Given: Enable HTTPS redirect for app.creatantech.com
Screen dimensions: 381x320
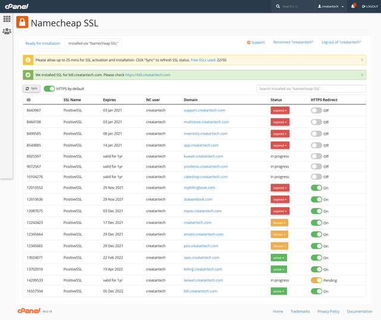Looking at the screenshot, I should pyautogui.click(x=316, y=145).
